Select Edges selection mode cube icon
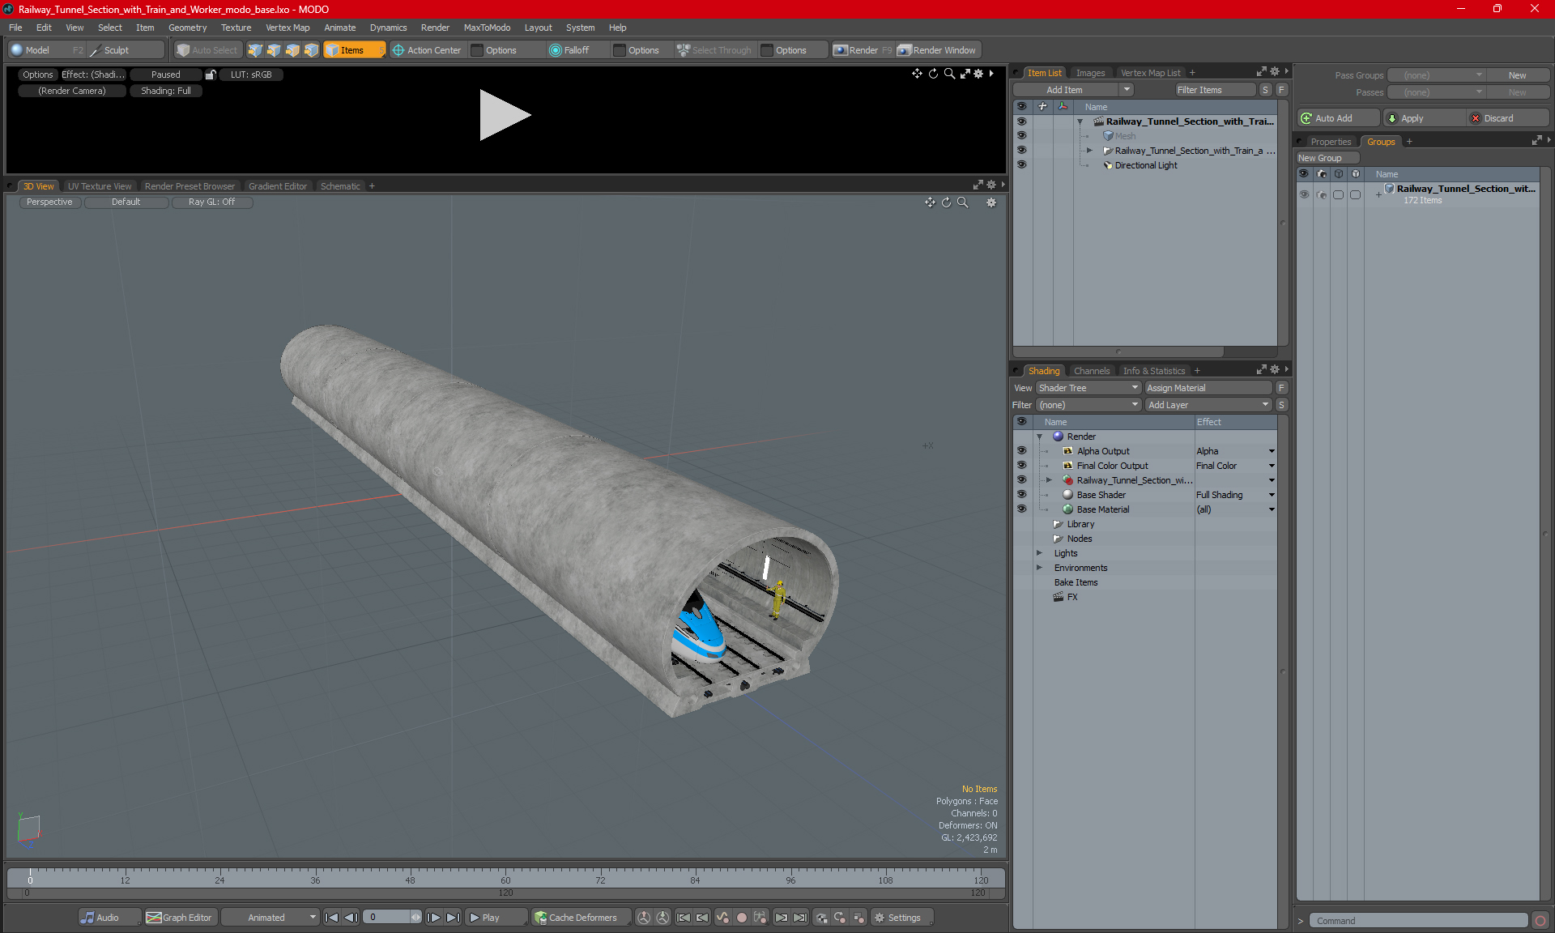This screenshot has width=1555, height=933. pos(274,50)
